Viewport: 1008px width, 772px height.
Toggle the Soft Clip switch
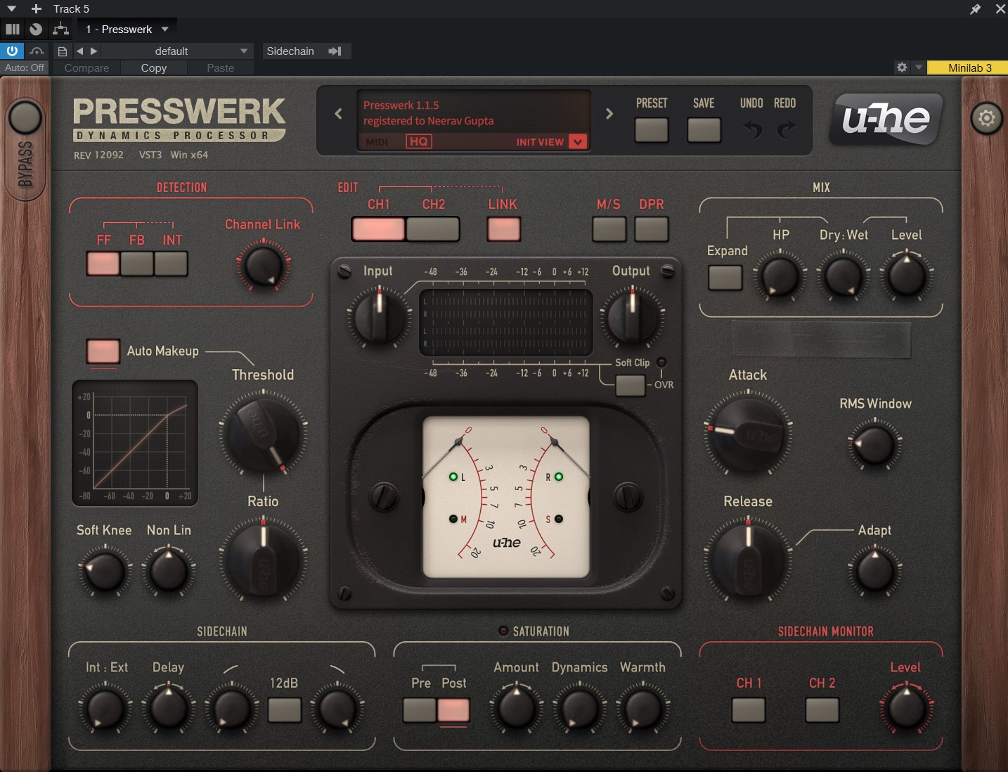[630, 385]
